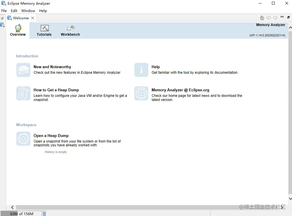Open the Help menu

(x=43, y=11)
